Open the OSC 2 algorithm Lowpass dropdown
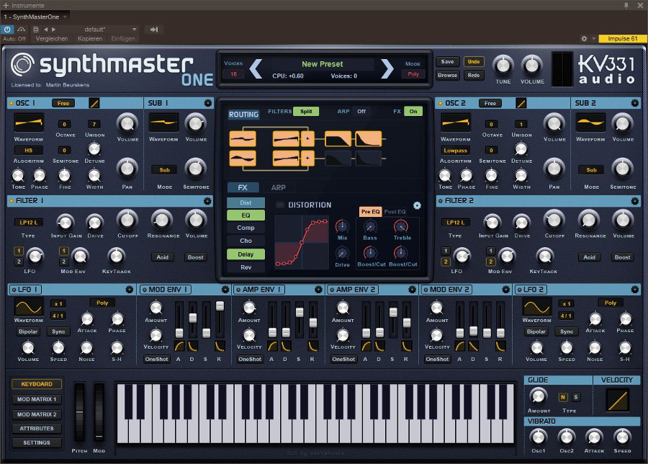This screenshot has height=464, width=648. [x=456, y=151]
